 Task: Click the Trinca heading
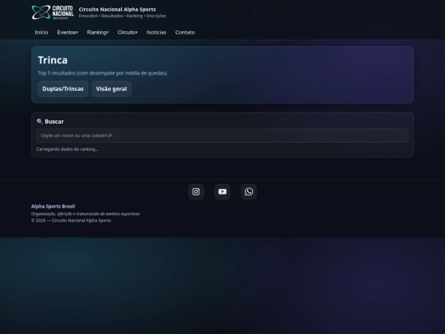point(53,60)
